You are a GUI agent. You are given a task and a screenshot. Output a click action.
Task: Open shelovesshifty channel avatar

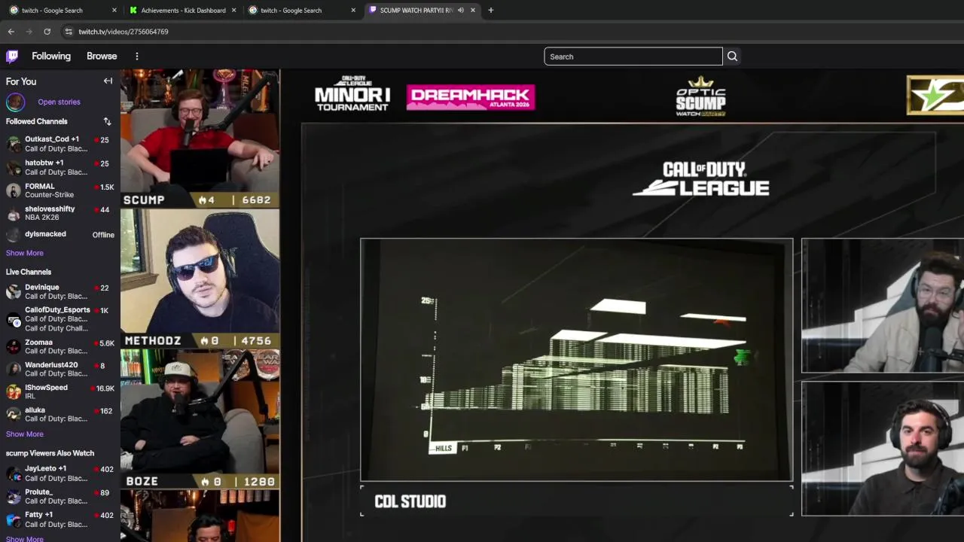(14, 213)
